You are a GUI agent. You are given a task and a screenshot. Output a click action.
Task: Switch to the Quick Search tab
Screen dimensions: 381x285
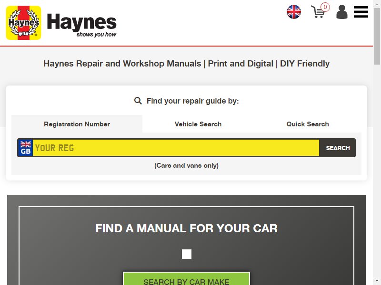tap(307, 124)
